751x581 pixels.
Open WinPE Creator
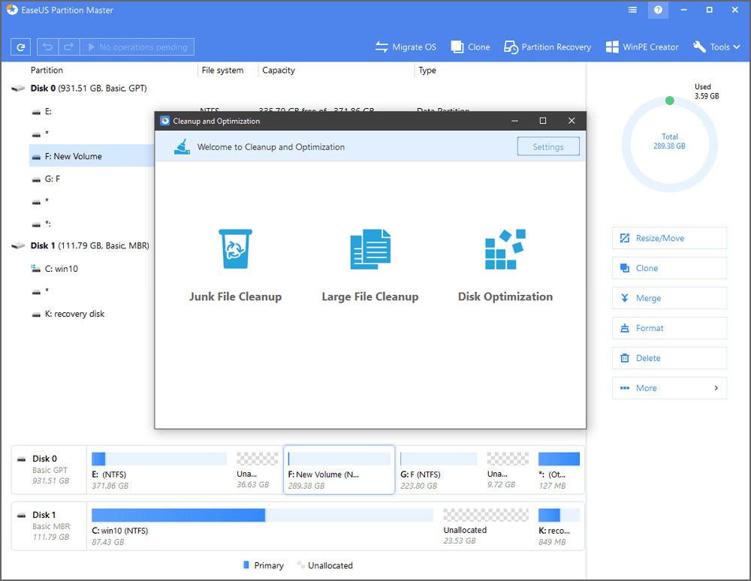click(x=642, y=47)
